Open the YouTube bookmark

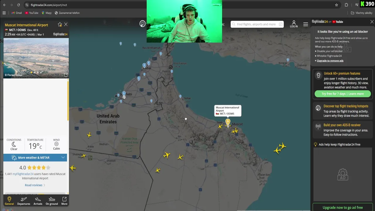(32, 13)
